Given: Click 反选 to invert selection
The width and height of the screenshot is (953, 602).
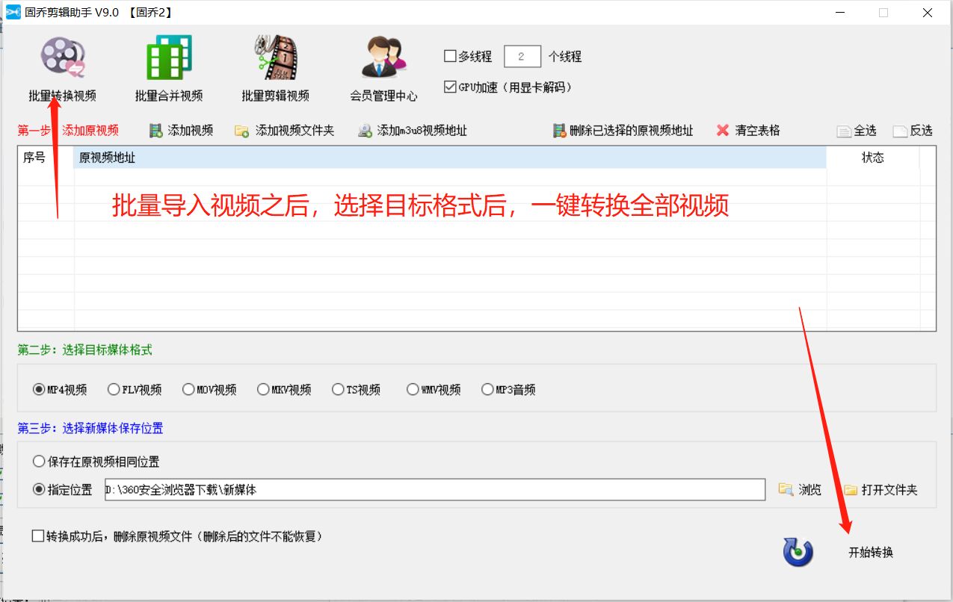Looking at the screenshot, I should point(912,129).
